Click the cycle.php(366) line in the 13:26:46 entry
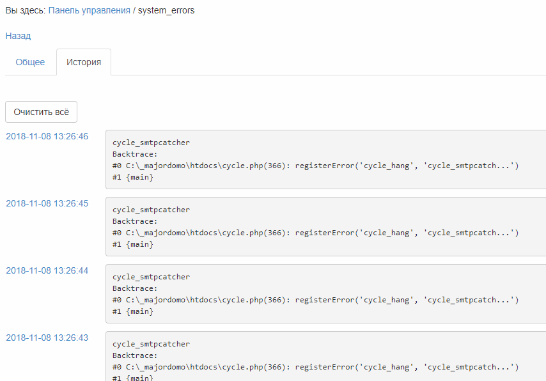This screenshot has width=546, height=381. click(x=315, y=166)
